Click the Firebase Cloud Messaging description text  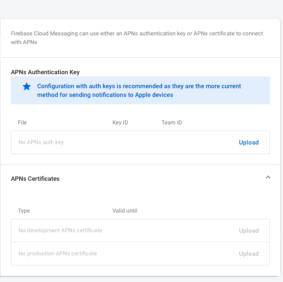click(x=136, y=38)
